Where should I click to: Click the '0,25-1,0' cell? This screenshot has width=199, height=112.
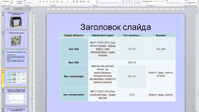(x=132, y=63)
